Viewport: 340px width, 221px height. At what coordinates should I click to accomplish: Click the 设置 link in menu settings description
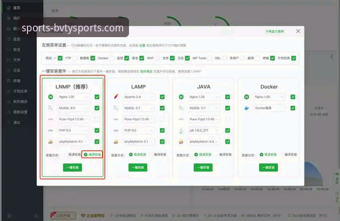coord(142,46)
